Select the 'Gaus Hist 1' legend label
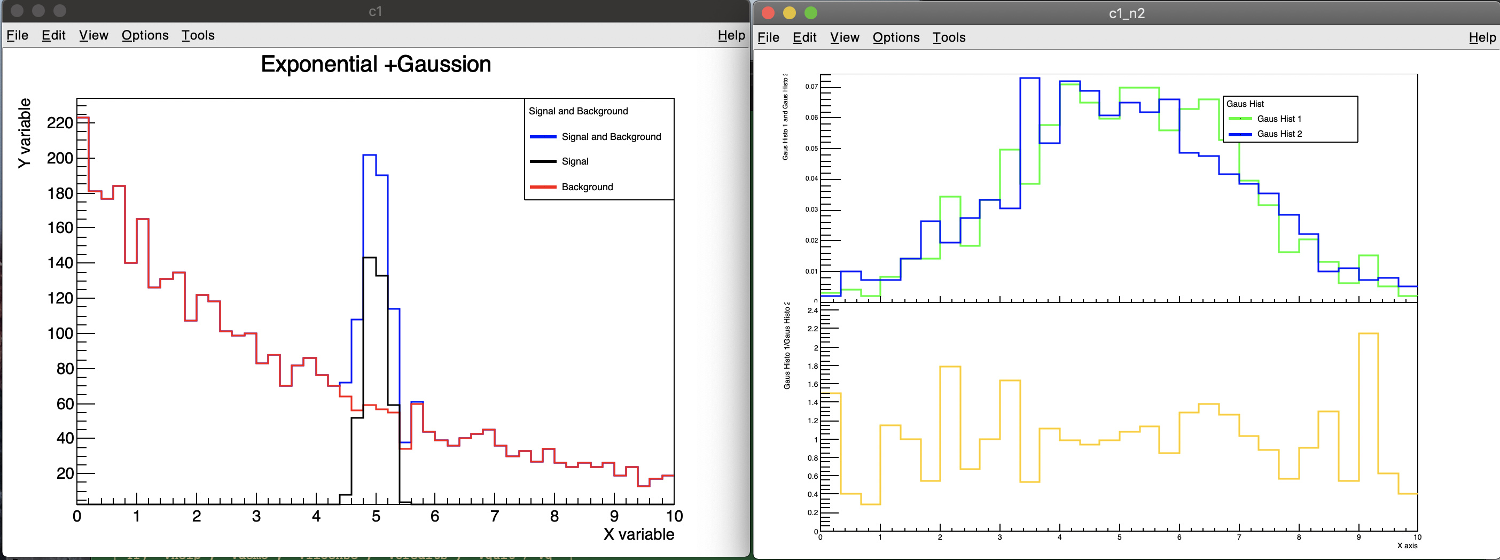This screenshot has height=560, width=1500. coord(1279,119)
